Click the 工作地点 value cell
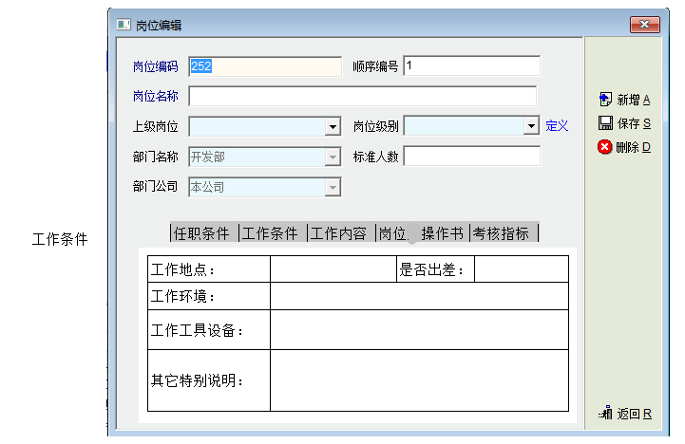685x444 pixels. 333,269
